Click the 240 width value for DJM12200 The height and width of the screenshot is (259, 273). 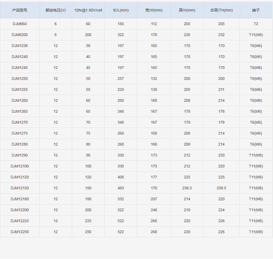point(154,210)
